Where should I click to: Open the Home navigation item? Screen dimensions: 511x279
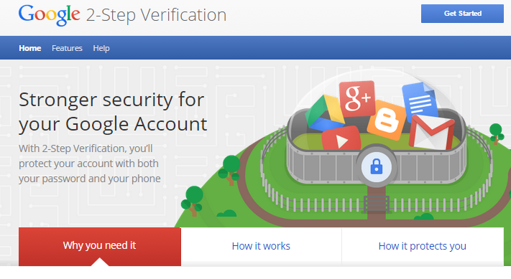[x=30, y=48]
